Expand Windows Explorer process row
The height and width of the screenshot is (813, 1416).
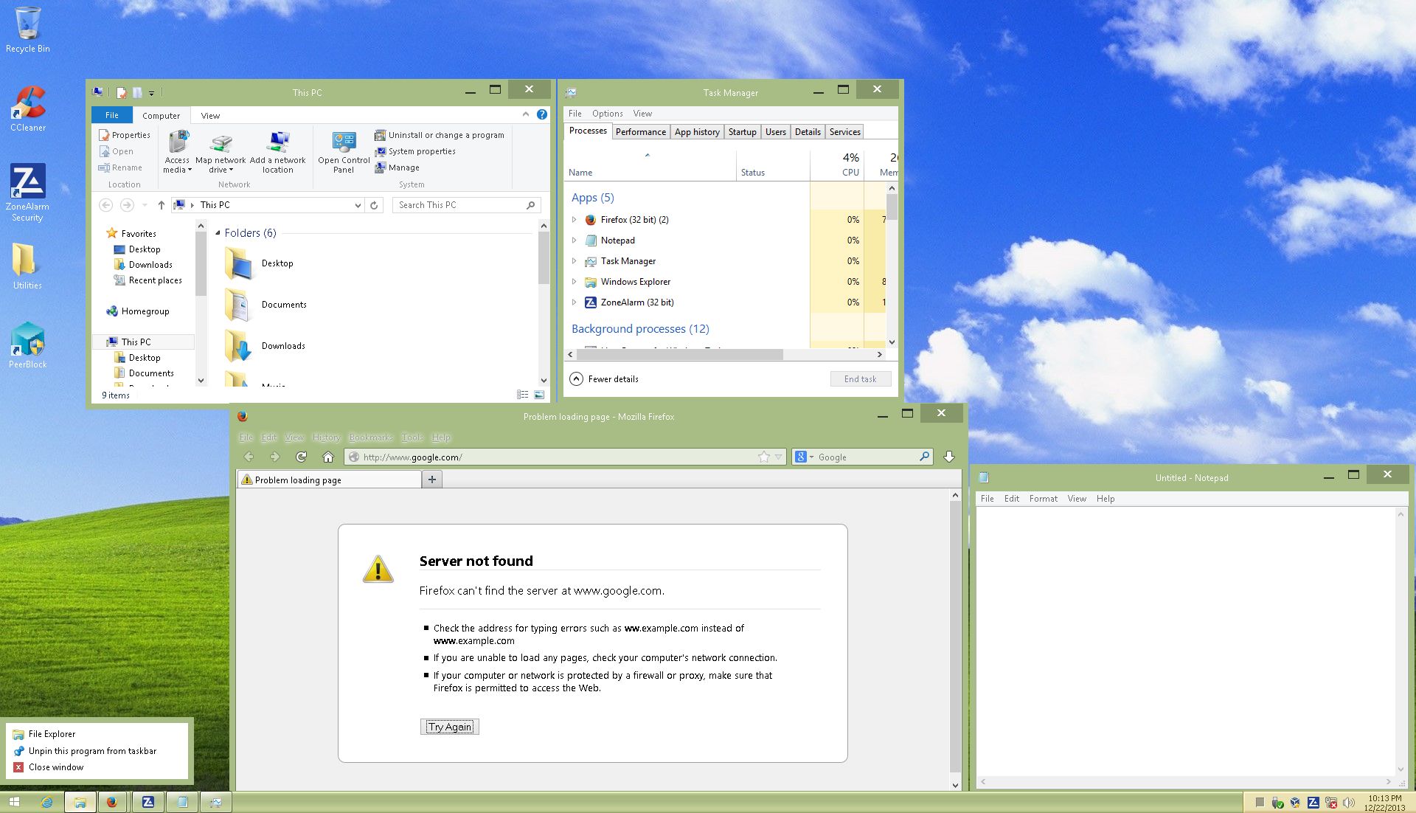575,282
